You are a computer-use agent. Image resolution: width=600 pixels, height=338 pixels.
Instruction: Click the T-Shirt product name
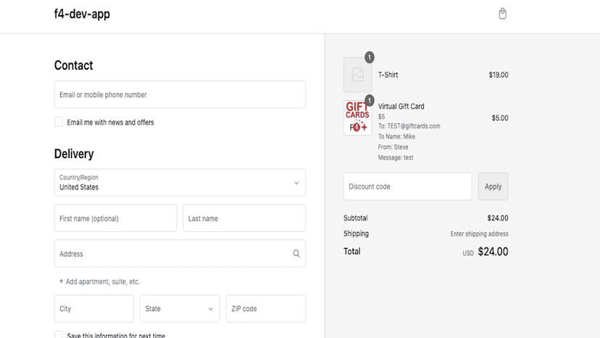[388, 75]
